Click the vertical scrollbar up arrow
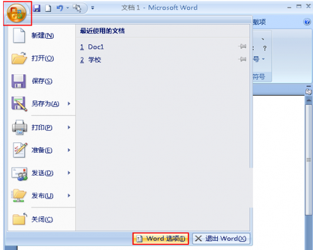 tap(309, 101)
